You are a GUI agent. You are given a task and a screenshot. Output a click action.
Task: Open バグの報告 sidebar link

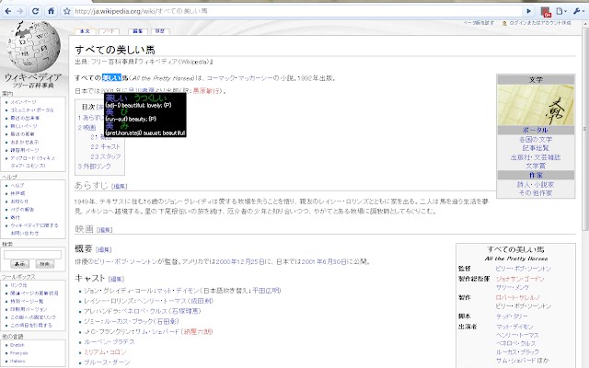22,210
